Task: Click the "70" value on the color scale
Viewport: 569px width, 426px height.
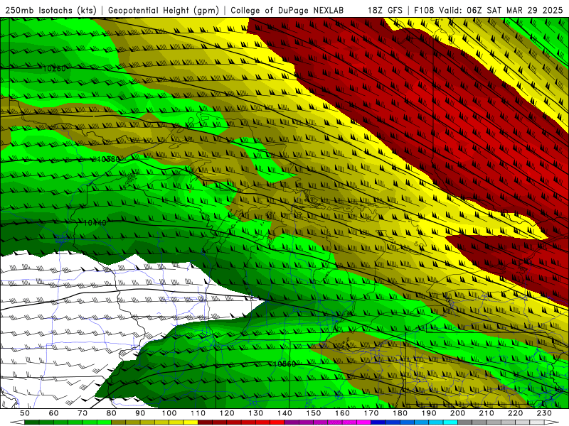Action: pos(83,413)
